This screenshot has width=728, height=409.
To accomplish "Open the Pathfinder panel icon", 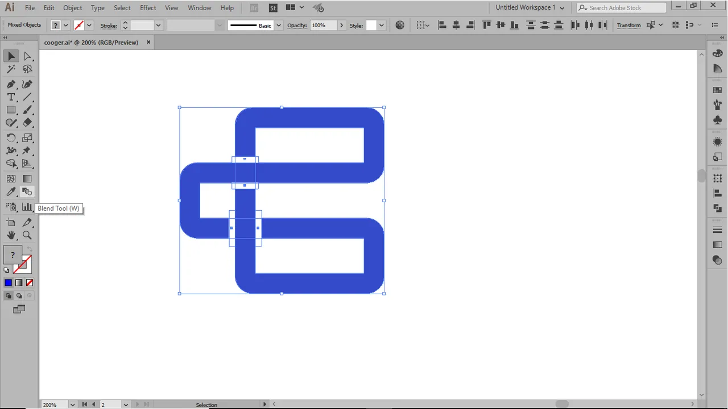I will click(717, 208).
